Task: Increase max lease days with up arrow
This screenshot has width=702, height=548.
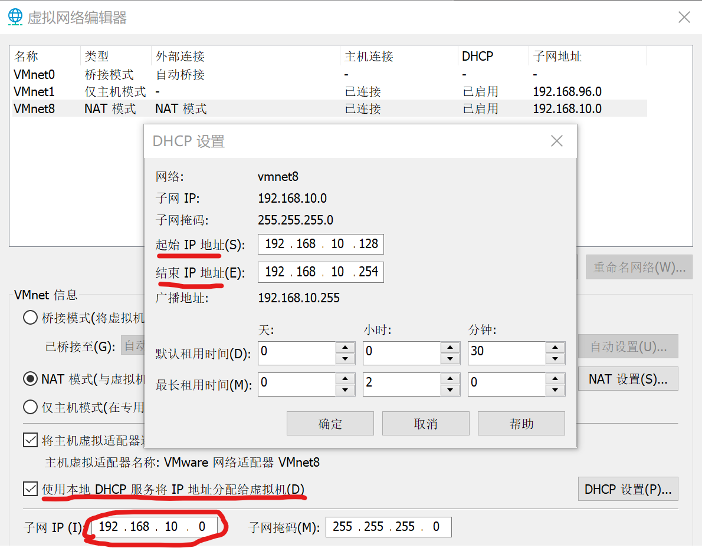Action: pyautogui.click(x=345, y=378)
